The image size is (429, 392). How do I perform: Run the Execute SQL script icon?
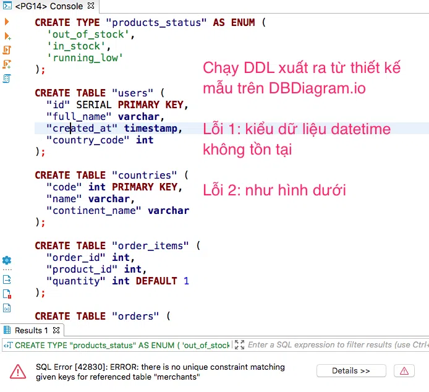pyautogui.click(x=7, y=50)
